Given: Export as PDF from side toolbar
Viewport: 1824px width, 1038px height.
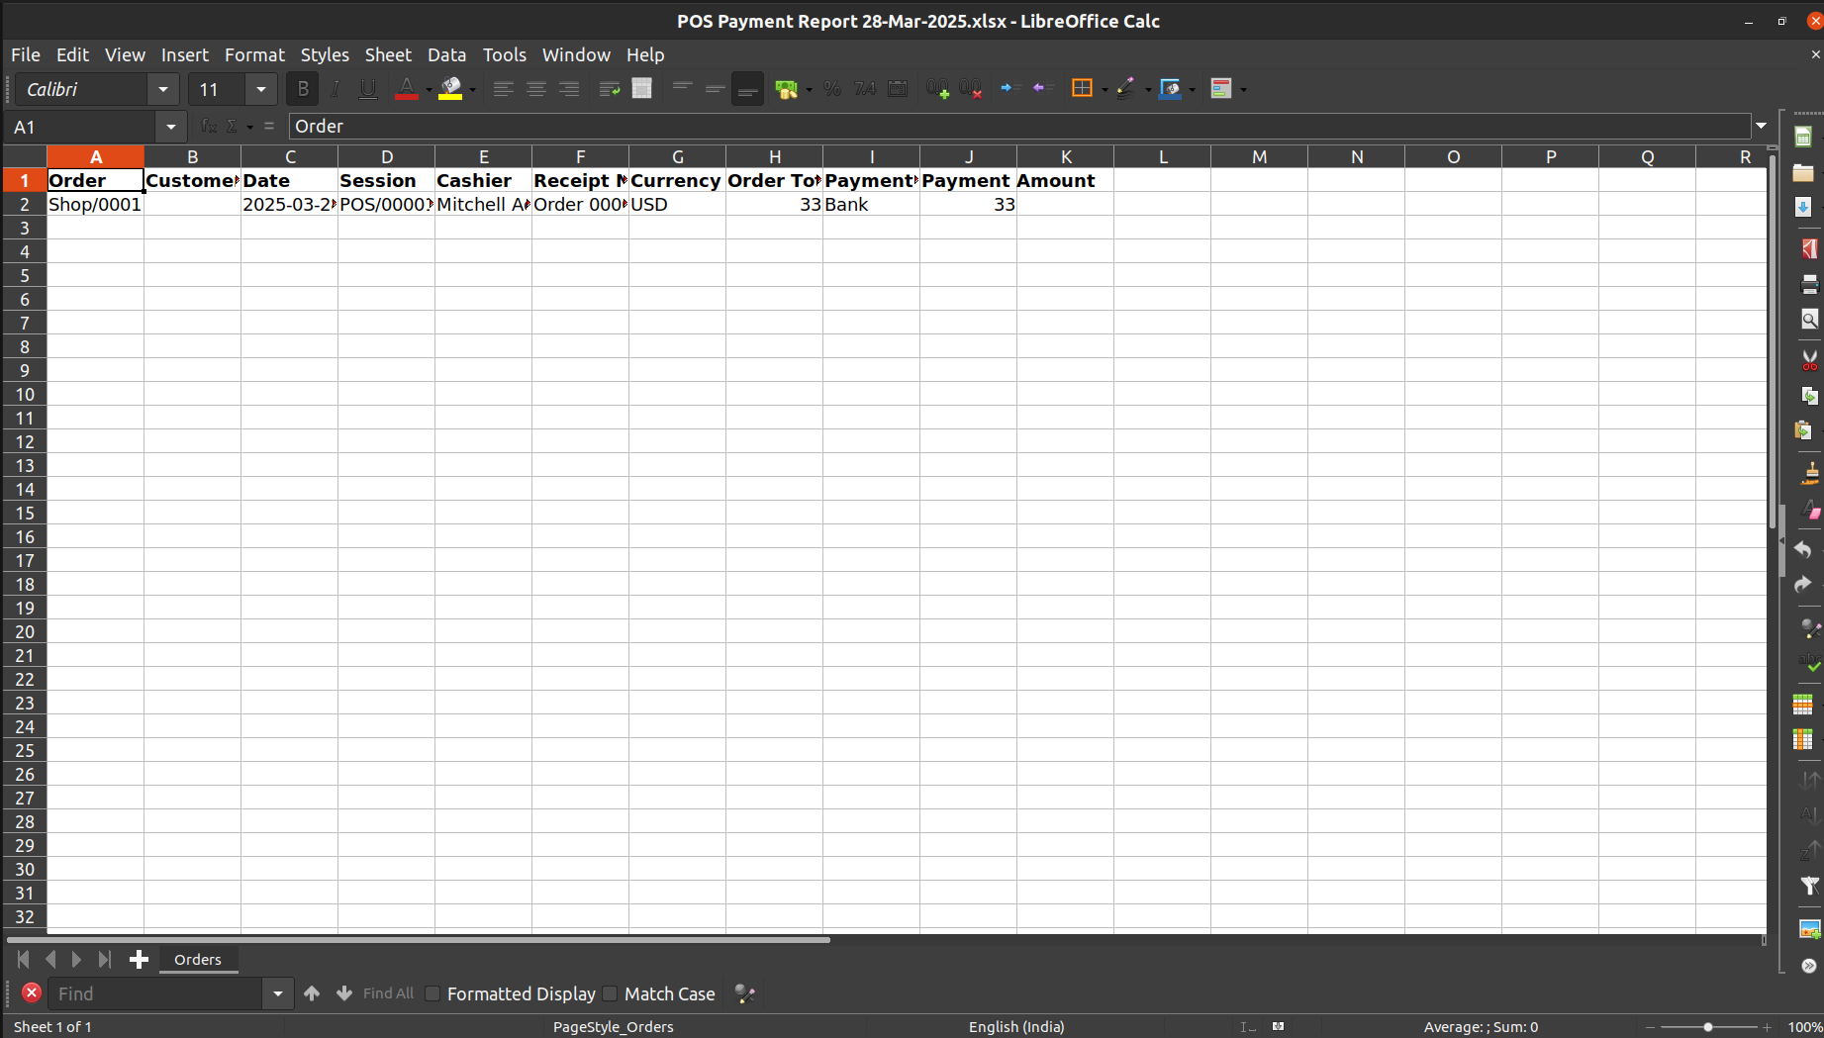Looking at the screenshot, I should [1809, 247].
